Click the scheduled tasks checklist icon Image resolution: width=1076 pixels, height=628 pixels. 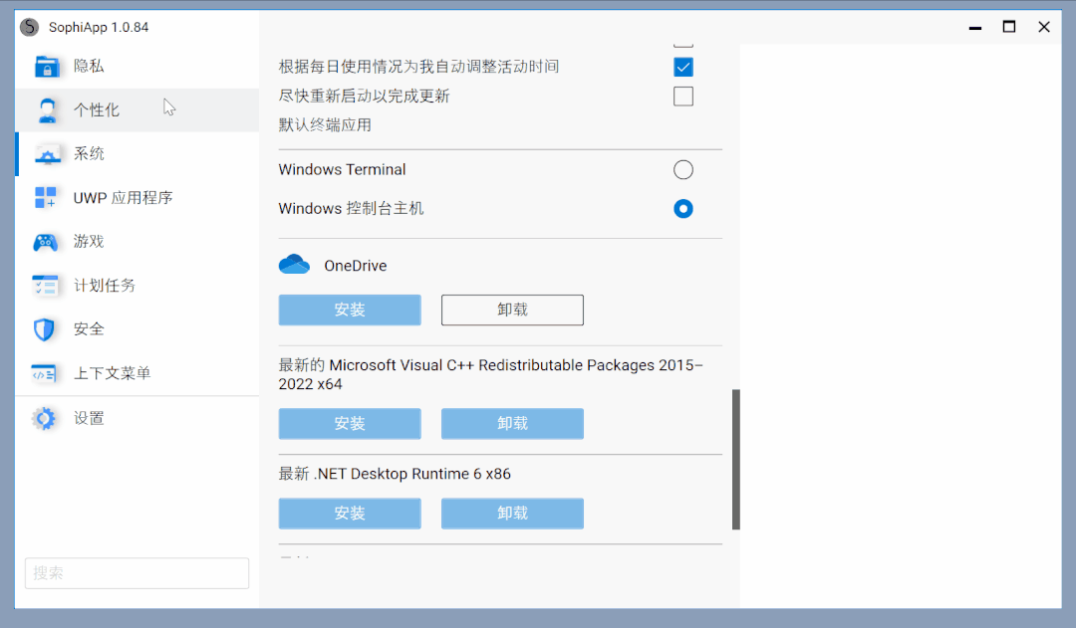point(45,286)
